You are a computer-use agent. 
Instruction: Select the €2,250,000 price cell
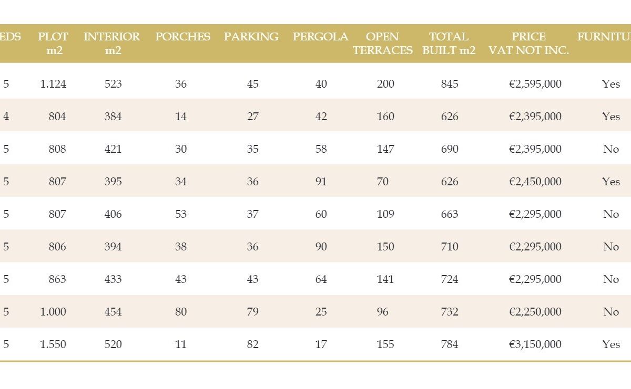(535, 312)
